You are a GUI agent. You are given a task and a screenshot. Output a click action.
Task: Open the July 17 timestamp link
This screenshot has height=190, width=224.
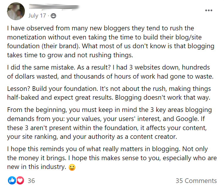click(37, 15)
